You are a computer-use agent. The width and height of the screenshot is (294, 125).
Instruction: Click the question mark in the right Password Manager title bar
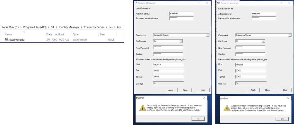(x=281, y=3)
